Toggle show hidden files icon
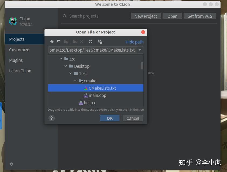The width and height of the screenshot is (227, 172). [99, 42]
